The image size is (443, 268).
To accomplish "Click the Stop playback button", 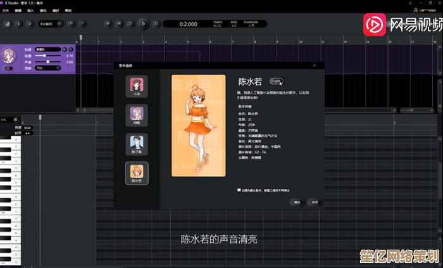I will pos(156,23).
